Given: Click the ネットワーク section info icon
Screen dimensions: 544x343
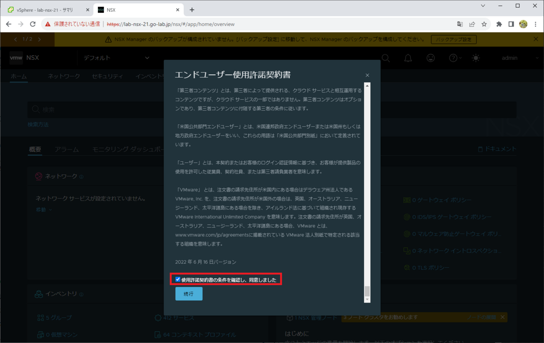Looking at the screenshot, I should (81, 177).
